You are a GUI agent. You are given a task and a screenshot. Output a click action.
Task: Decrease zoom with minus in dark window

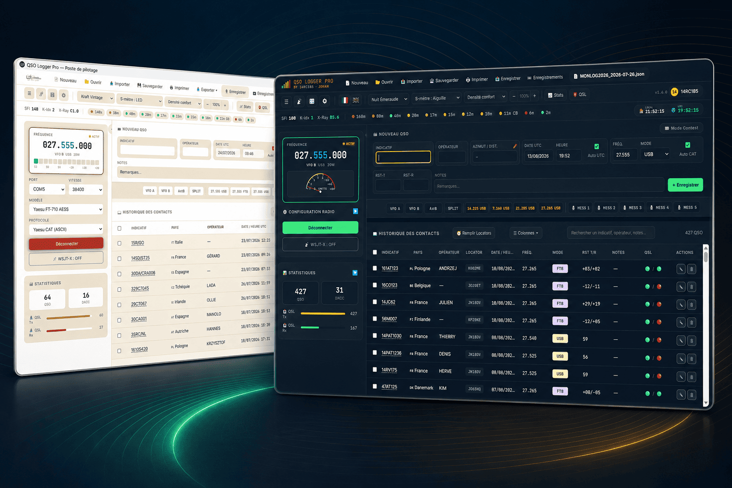click(x=514, y=96)
